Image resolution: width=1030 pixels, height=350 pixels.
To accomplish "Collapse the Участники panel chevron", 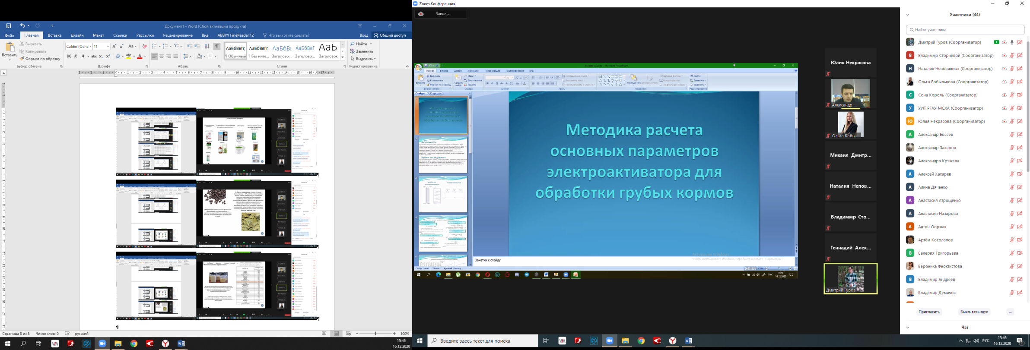I will (908, 15).
